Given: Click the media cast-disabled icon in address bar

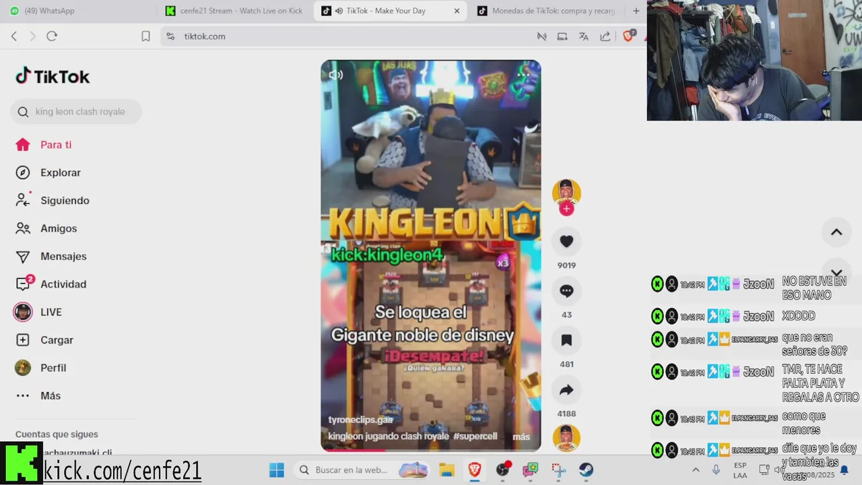Looking at the screenshot, I should pyautogui.click(x=541, y=36).
